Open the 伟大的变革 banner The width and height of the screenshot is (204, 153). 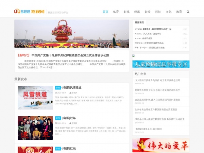[x=161, y=145]
